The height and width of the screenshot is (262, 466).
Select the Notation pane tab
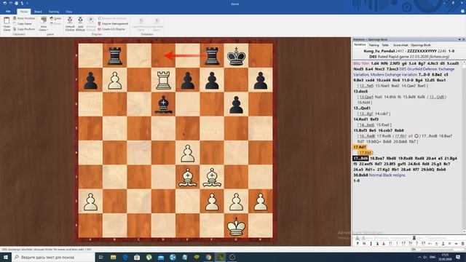(360, 45)
